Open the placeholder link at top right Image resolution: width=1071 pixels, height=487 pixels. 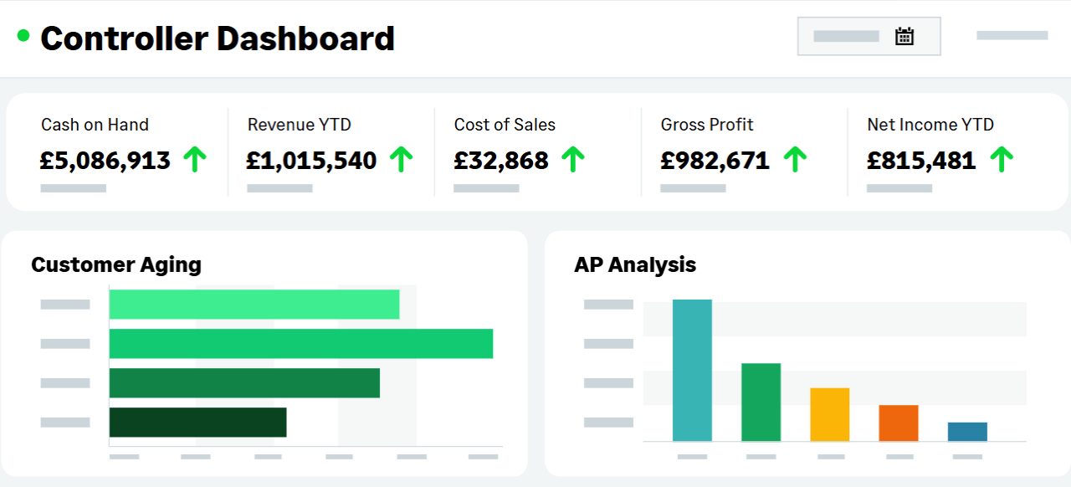[x=1012, y=35]
